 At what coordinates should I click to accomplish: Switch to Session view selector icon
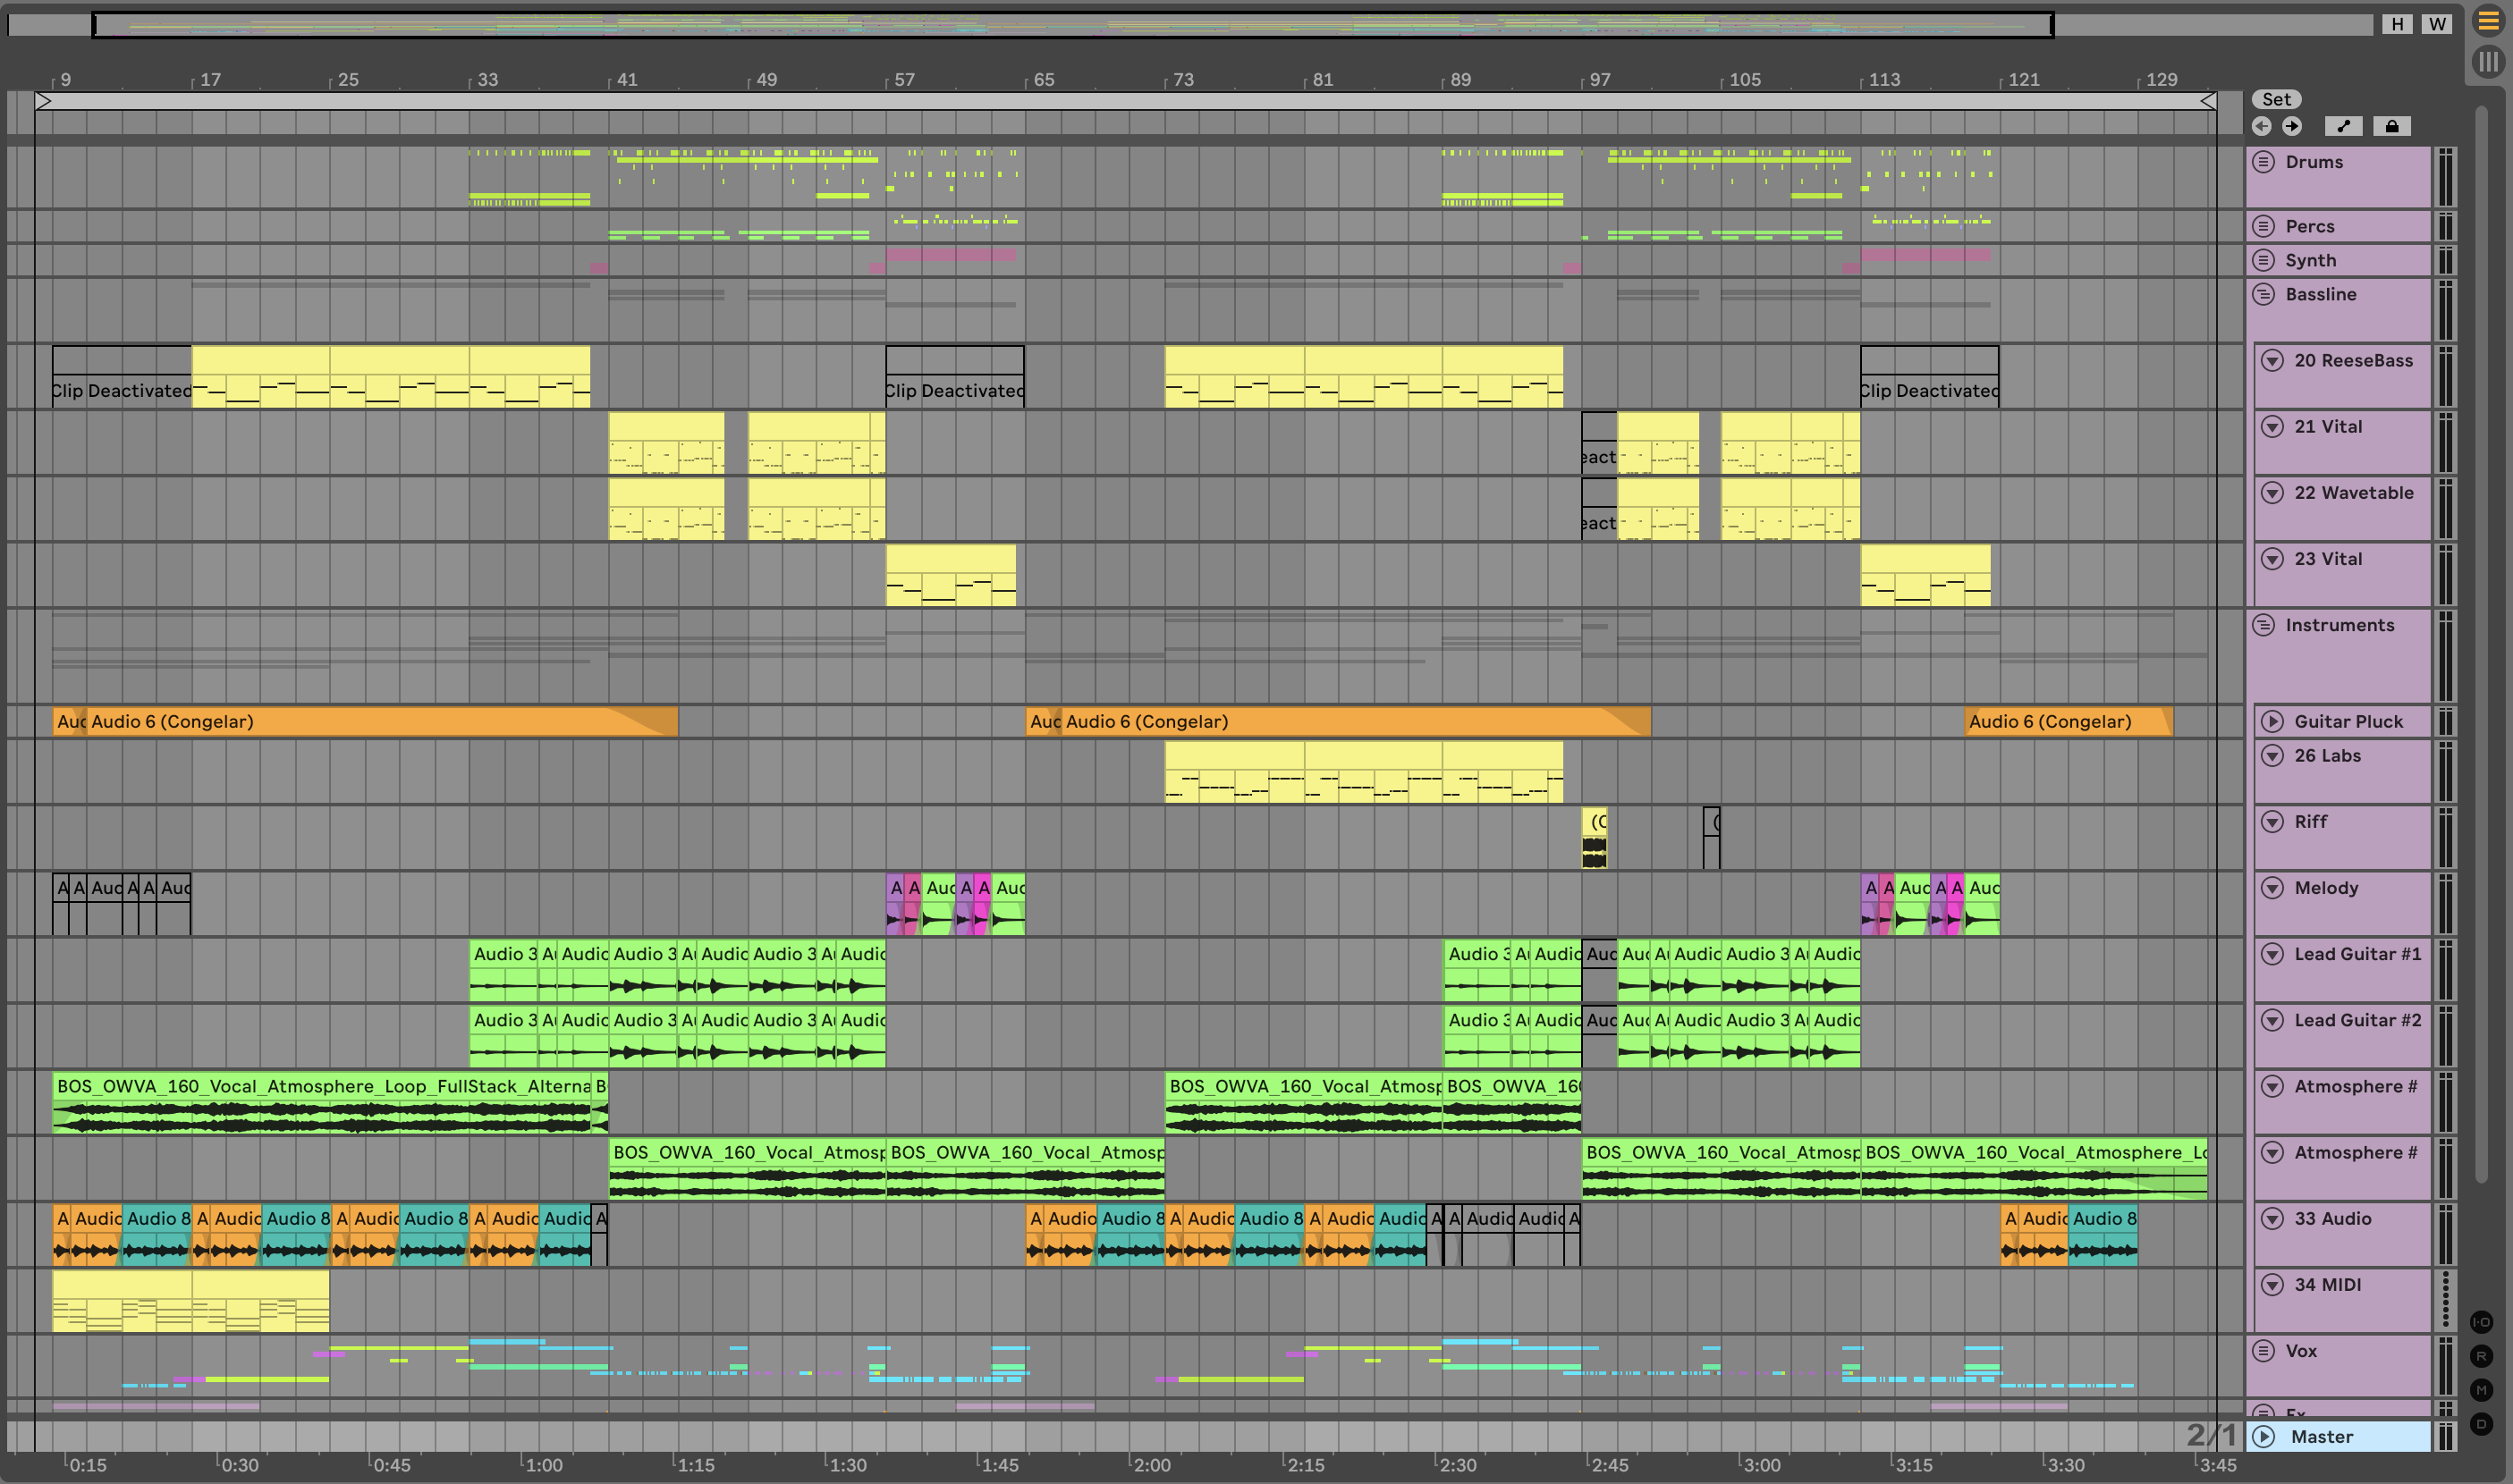(x=2488, y=62)
